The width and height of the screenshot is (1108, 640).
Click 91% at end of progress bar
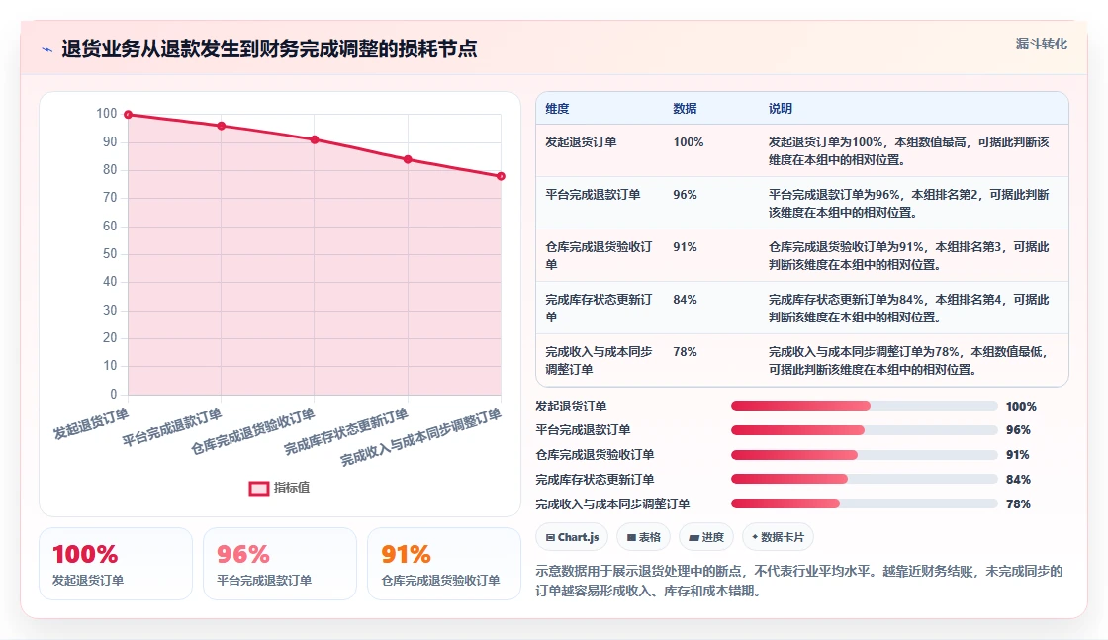(1018, 455)
